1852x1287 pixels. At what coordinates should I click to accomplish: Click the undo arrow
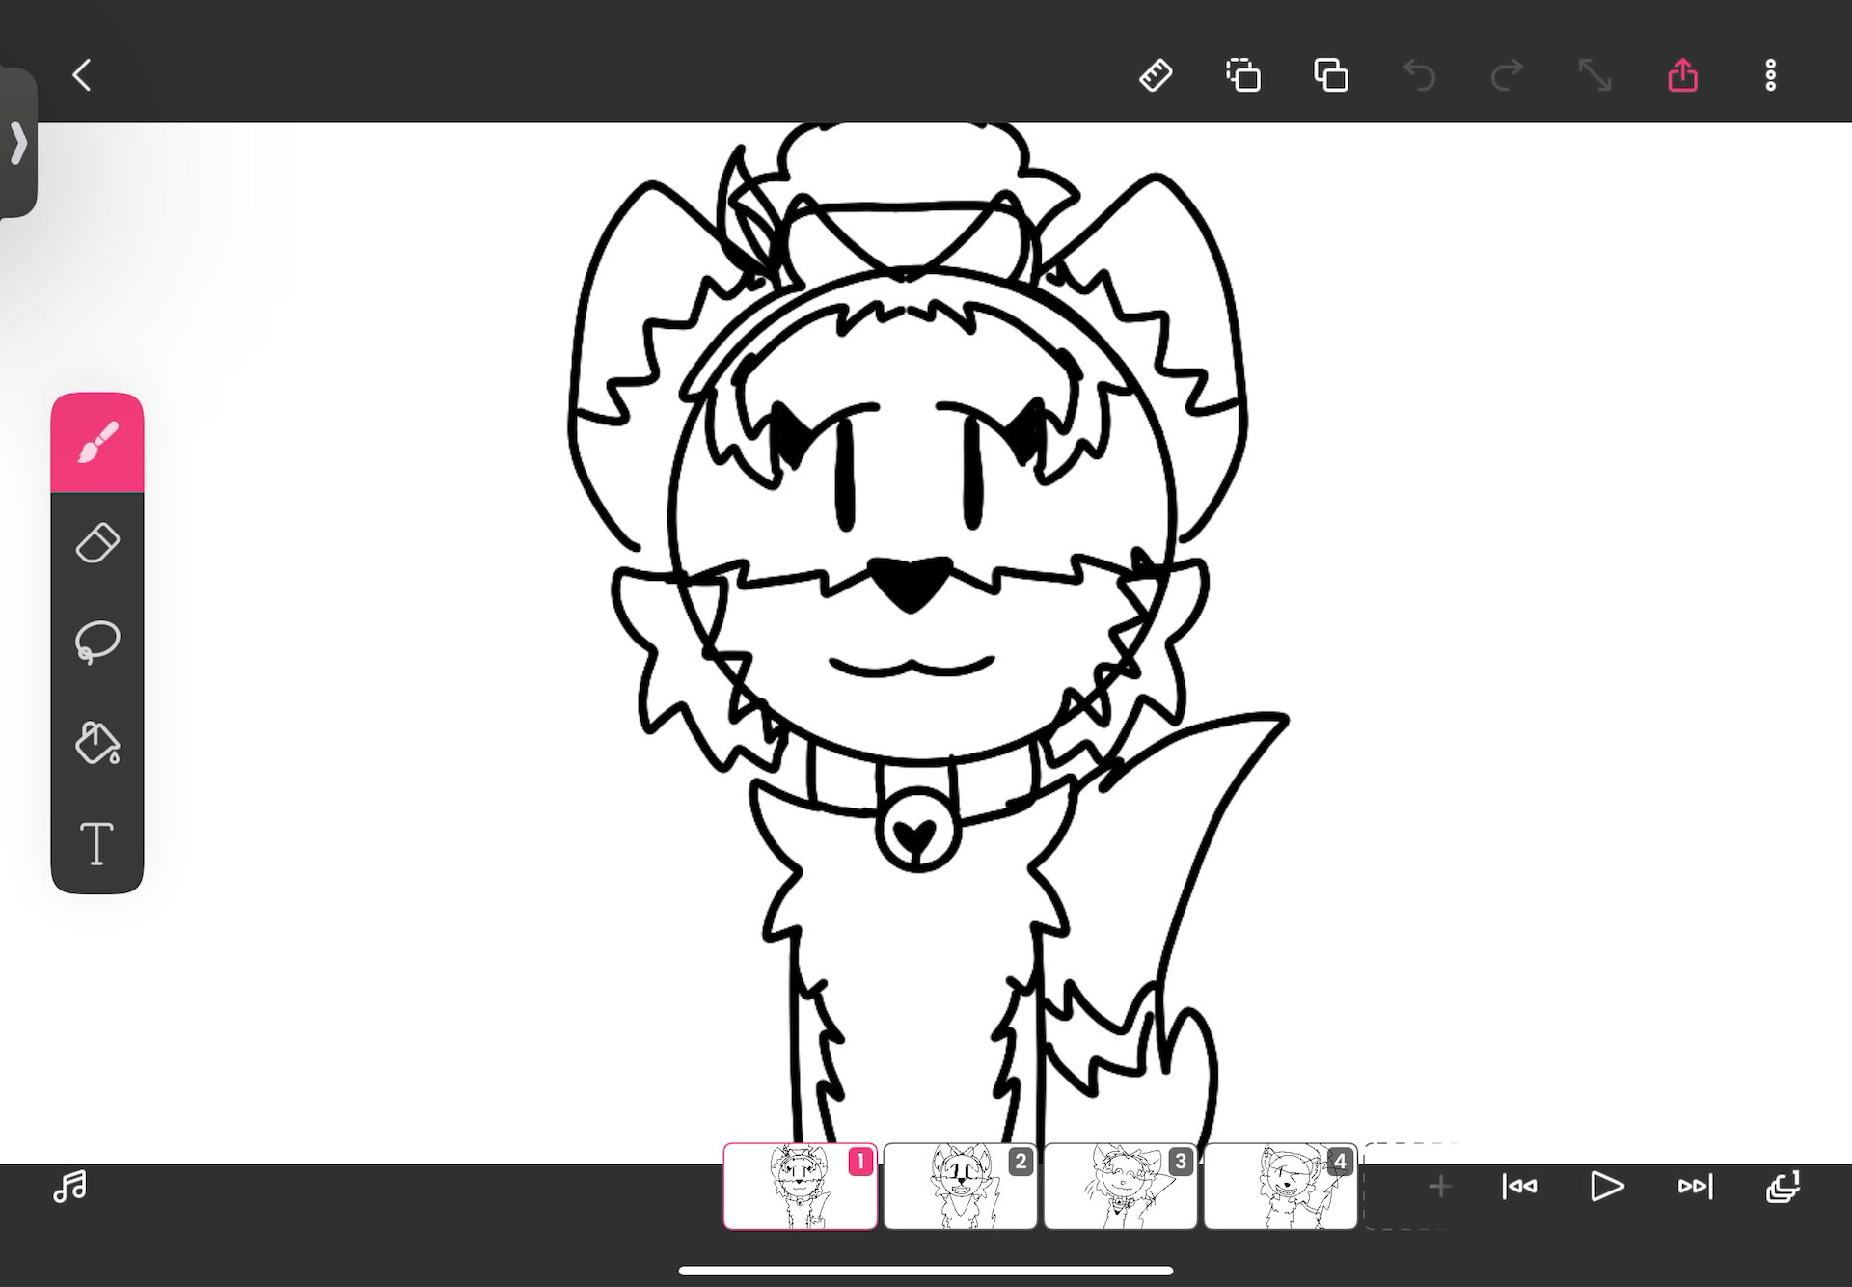pyautogui.click(x=1419, y=75)
